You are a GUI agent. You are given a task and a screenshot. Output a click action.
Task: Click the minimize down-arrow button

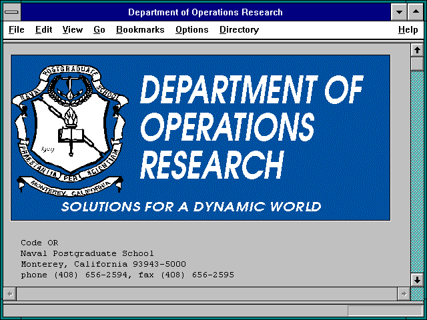tap(399, 12)
